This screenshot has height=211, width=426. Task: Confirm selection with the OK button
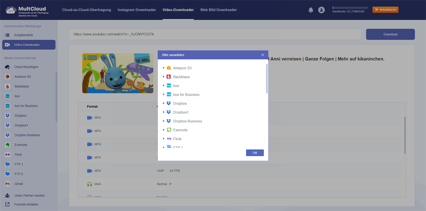[255, 153]
